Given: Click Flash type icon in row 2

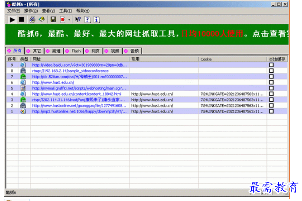Looking at the screenshot, I should tap(23, 105).
